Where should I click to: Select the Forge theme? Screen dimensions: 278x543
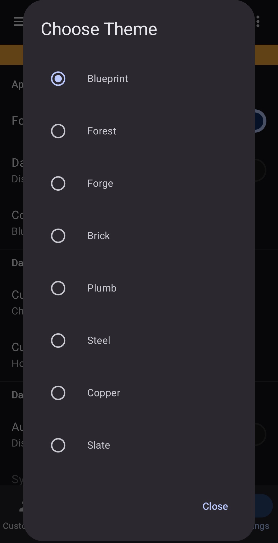(x=58, y=183)
